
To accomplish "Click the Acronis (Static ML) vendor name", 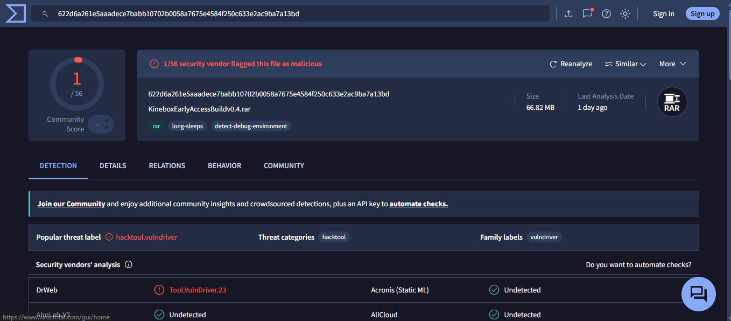I will click(400, 290).
